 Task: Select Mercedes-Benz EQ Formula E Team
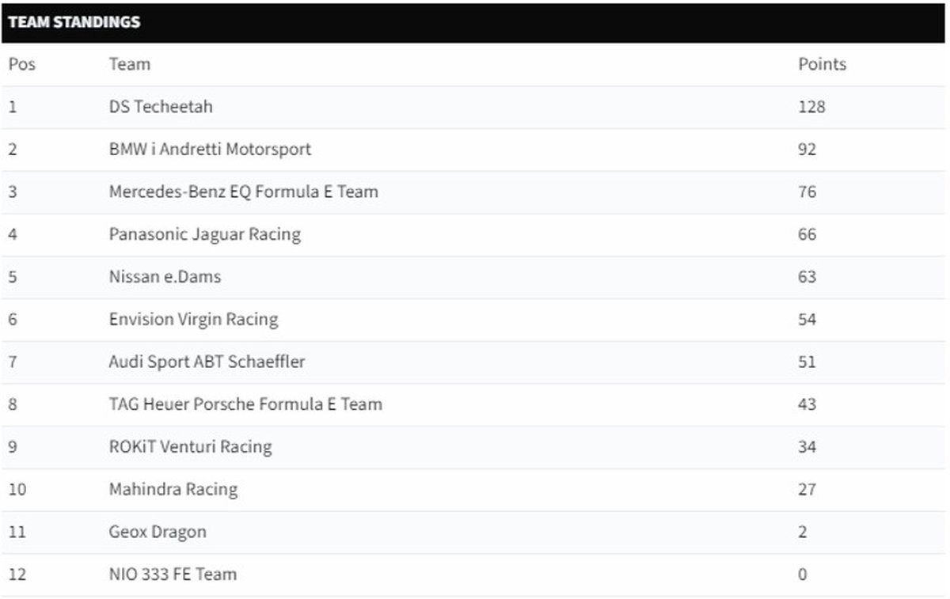(x=243, y=192)
